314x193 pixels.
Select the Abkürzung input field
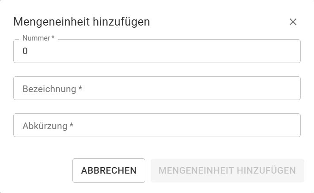click(157, 126)
